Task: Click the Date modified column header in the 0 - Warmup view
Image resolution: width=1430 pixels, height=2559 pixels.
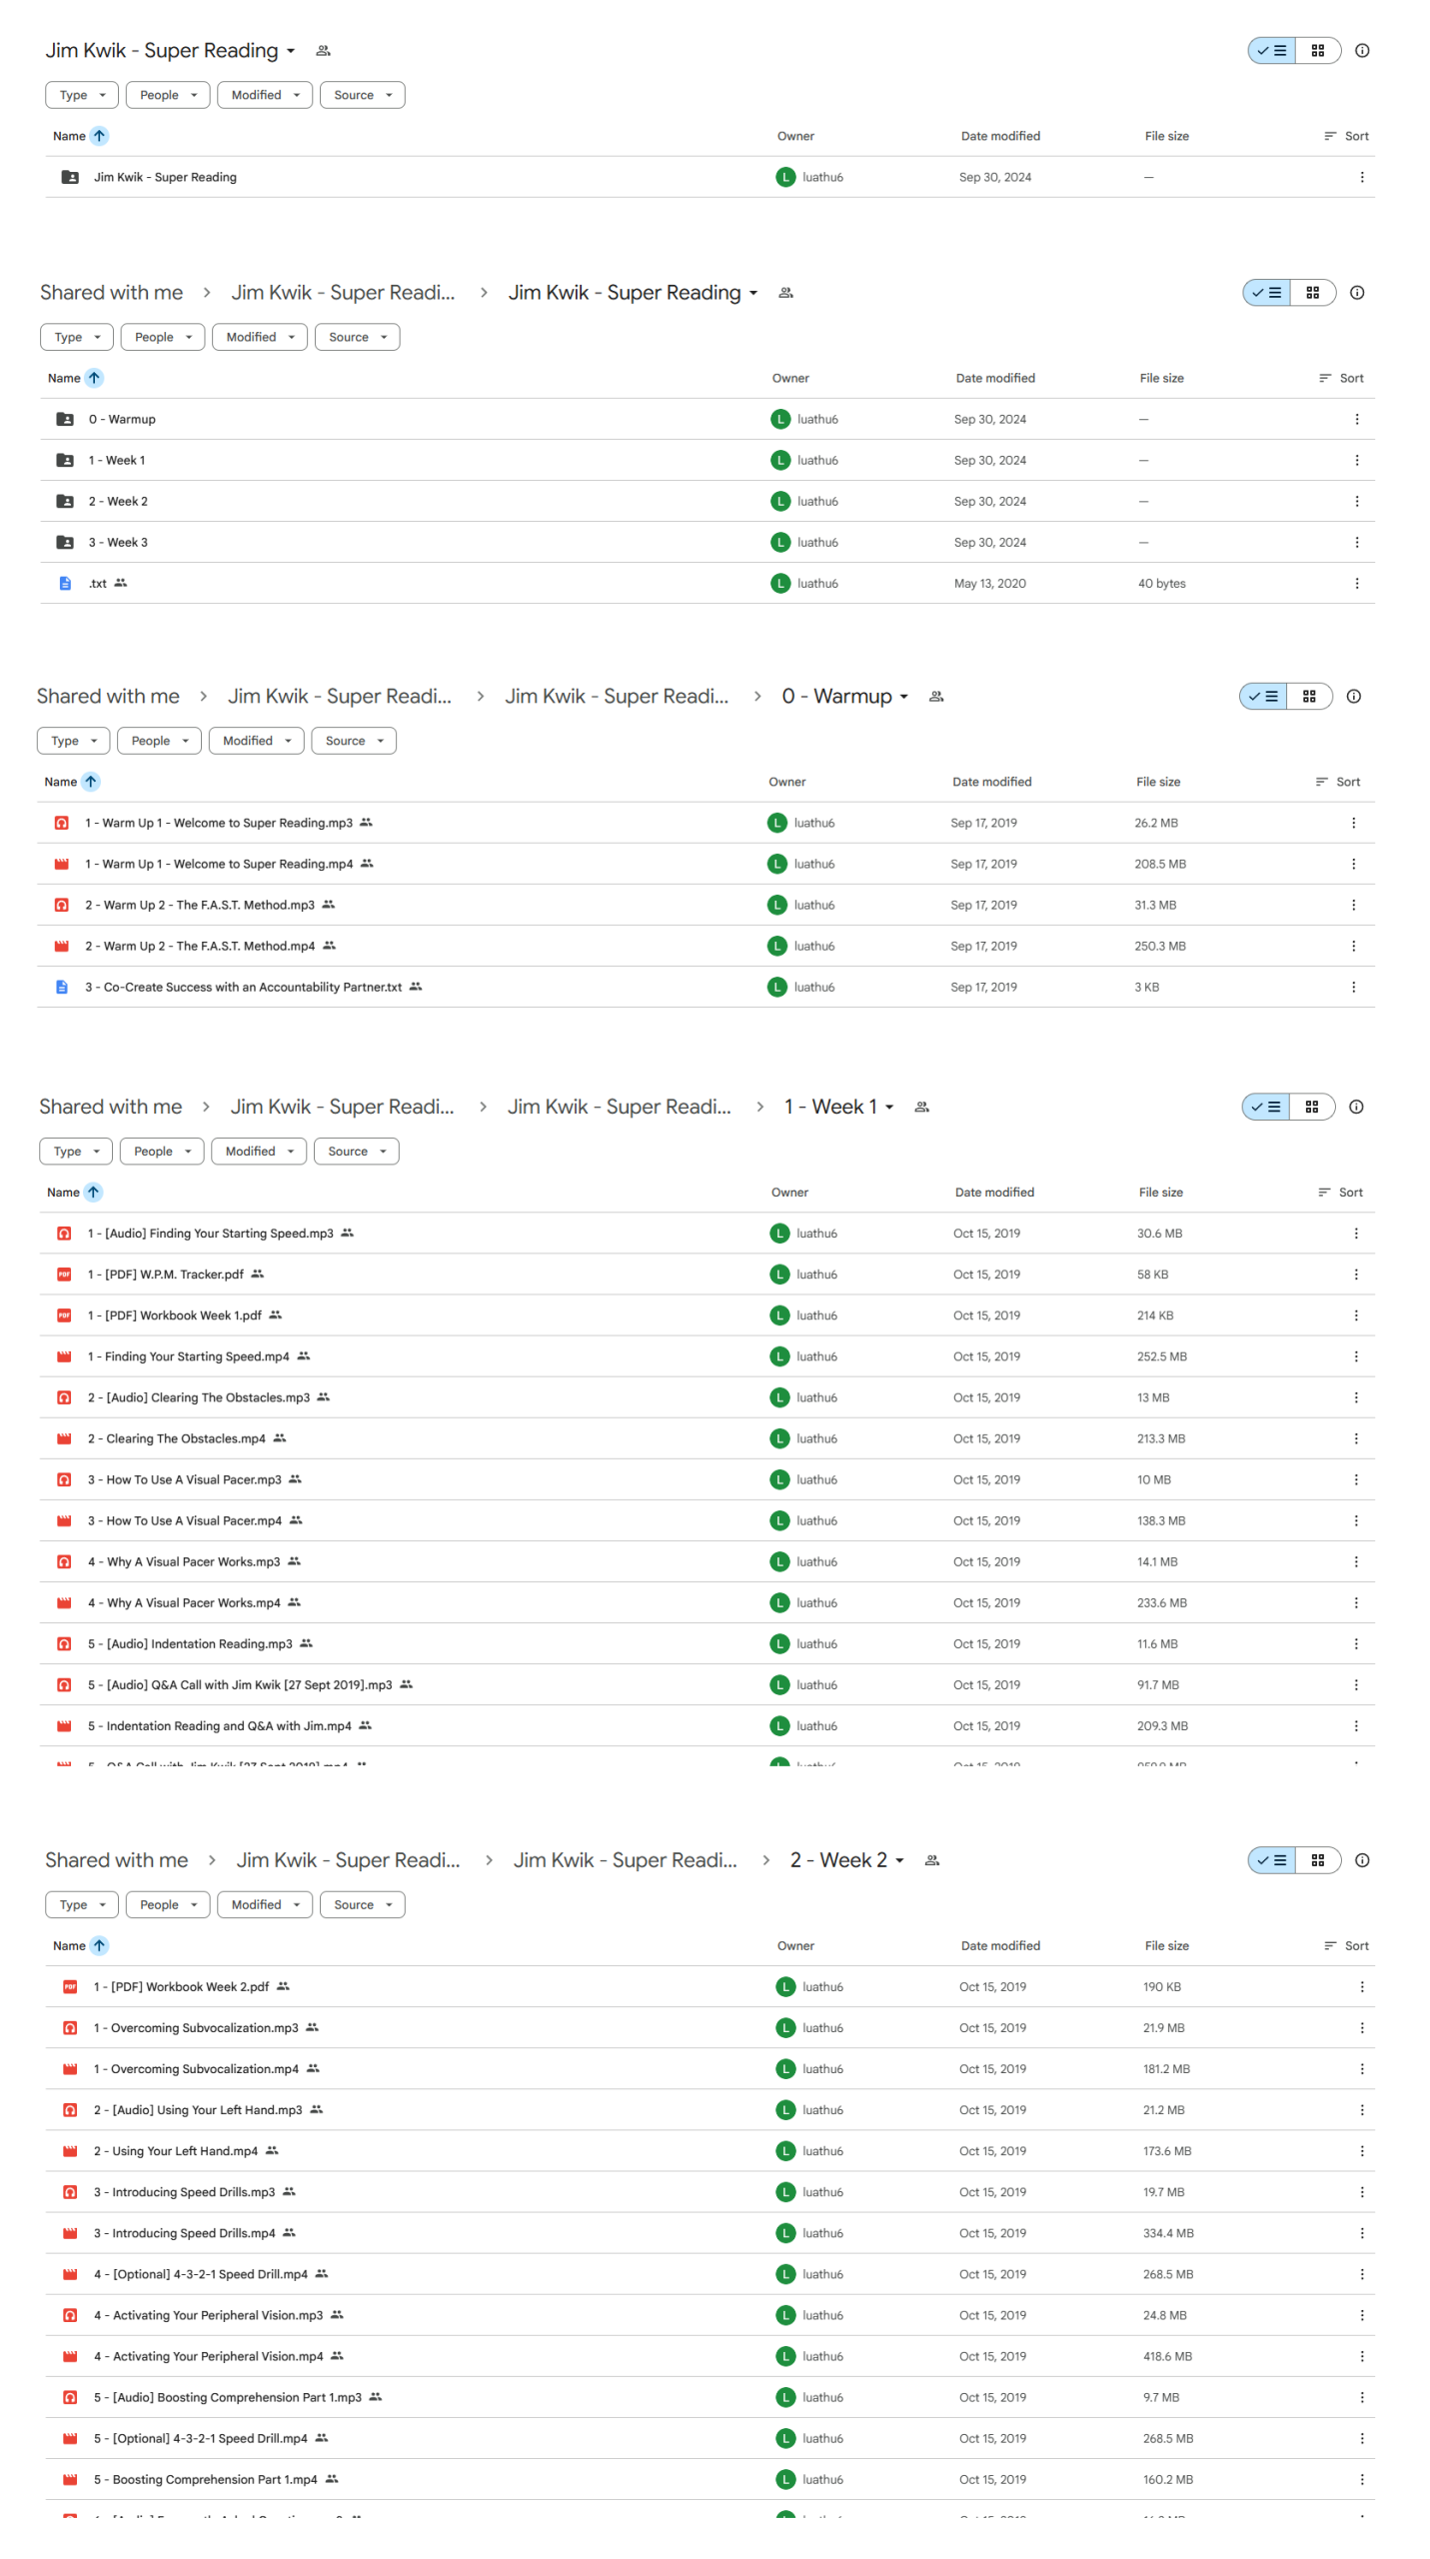Action: click(991, 782)
